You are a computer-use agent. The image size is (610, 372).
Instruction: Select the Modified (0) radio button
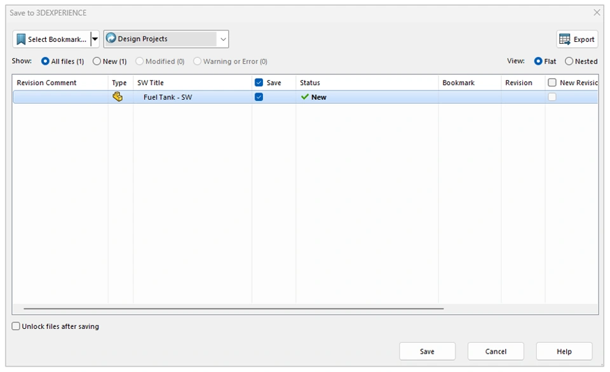[140, 62]
